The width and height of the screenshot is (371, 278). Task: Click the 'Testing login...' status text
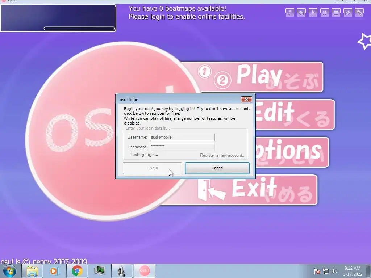[x=144, y=155]
